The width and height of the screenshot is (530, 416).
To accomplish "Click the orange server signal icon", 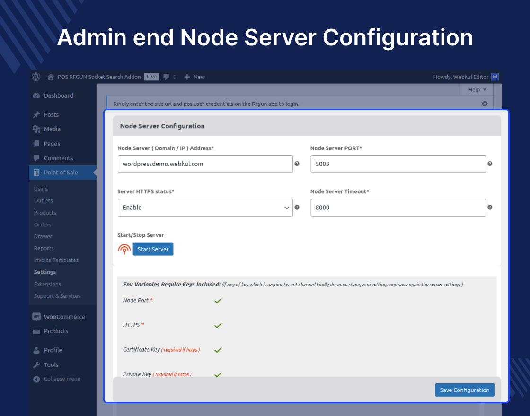I will pos(124,249).
